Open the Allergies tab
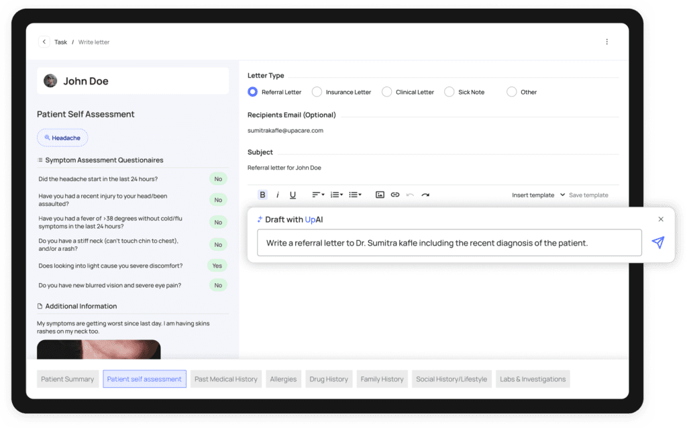 point(283,380)
